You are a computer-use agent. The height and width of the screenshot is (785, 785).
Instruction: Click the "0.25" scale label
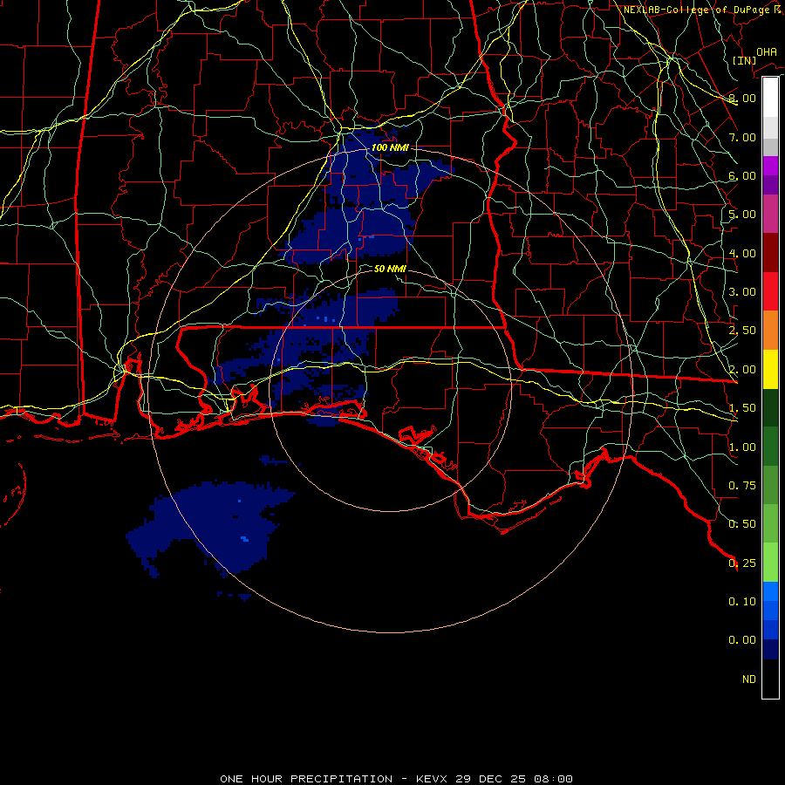point(742,563)
